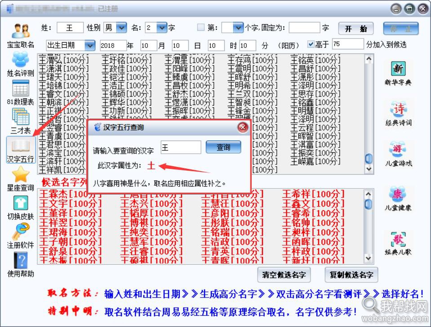Select candidate name 王彦阳[100分]
This screenshot has width=431, height=327.
tap(232, 213)
